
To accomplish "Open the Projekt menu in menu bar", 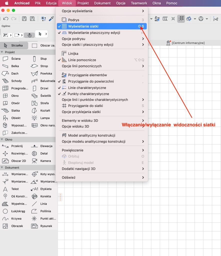I will click(83, 3).
